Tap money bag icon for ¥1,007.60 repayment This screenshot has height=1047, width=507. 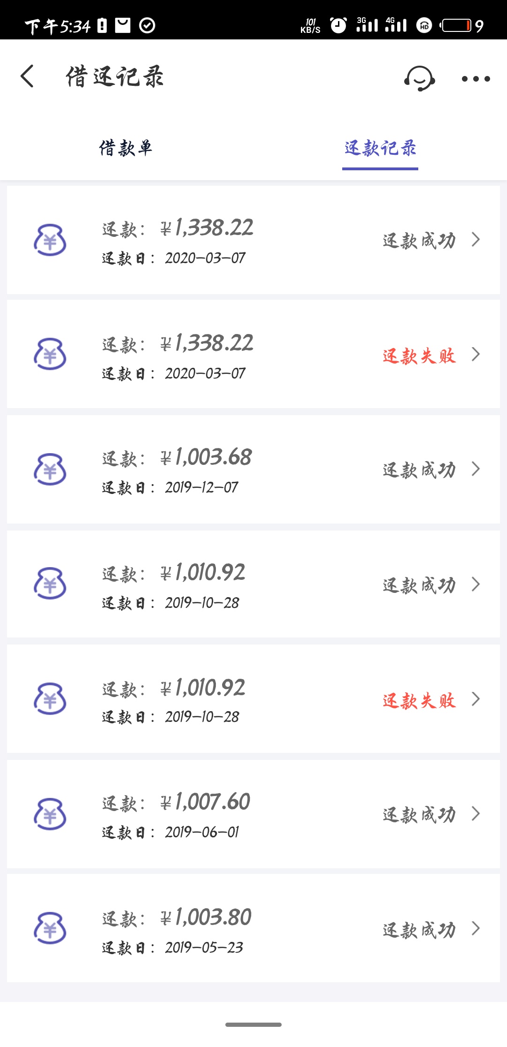(50, 814)
